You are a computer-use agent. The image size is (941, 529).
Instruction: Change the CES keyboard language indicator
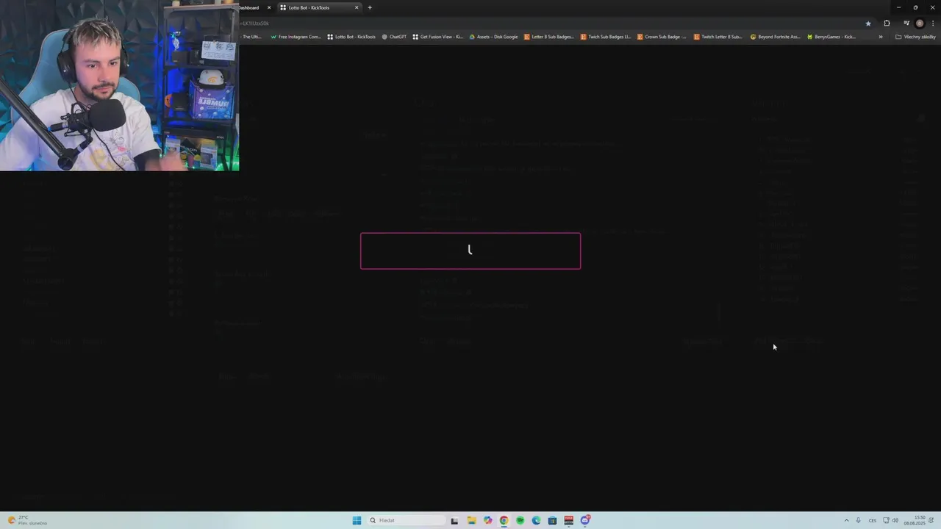[x=873, y=520]
